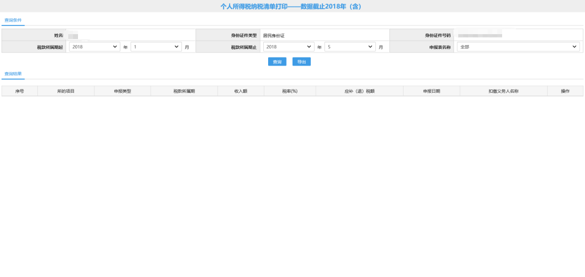
Task: Select the 查询结果 tab
Action: point(13,73)
